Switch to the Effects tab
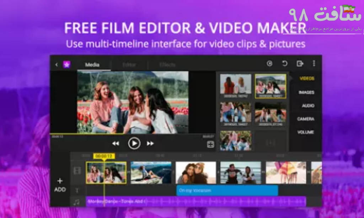Screen dimensions: 364x218 [167, 65]
